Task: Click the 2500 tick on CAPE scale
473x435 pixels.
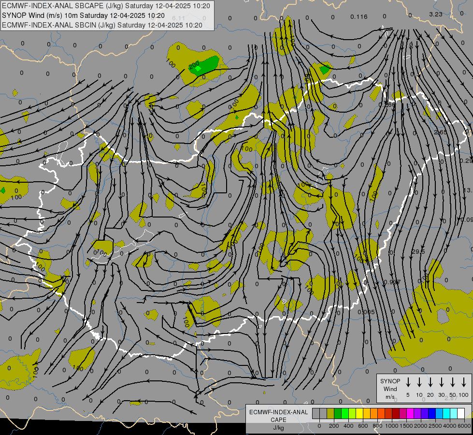Action: (x=435, y=426)
